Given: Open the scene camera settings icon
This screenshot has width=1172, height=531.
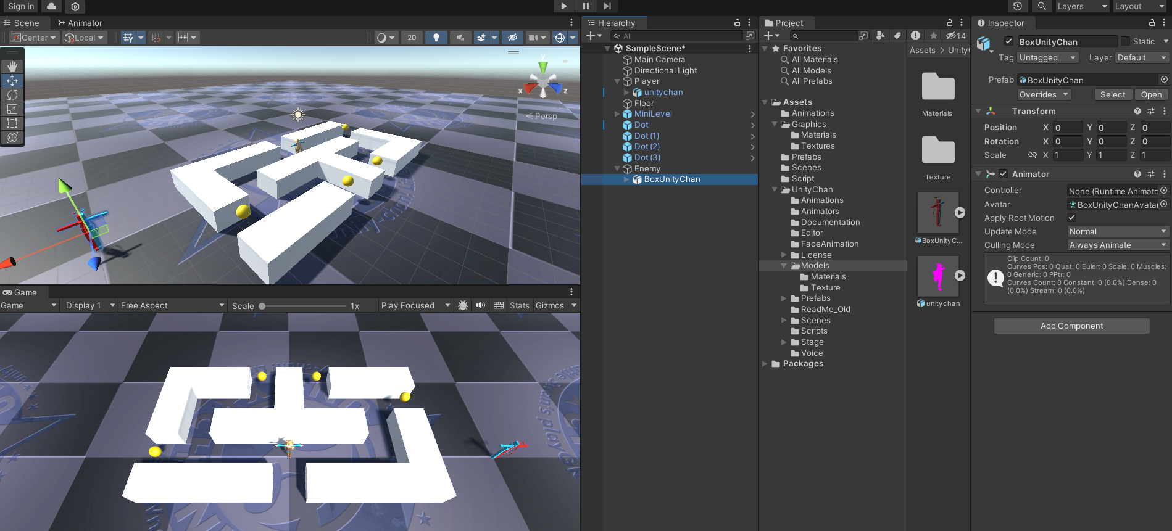Looking at the screenshot, I should [x=533, y=38].
